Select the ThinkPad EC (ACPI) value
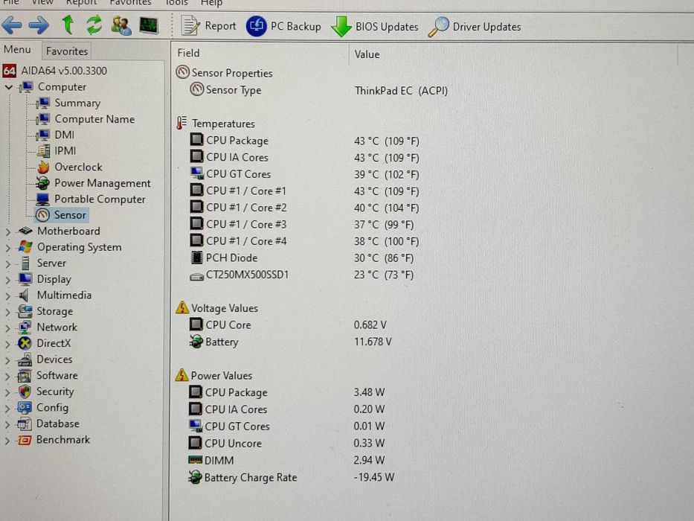Viewport: 694px width, 521px height. pyautogui.click(x=401, y=91)
